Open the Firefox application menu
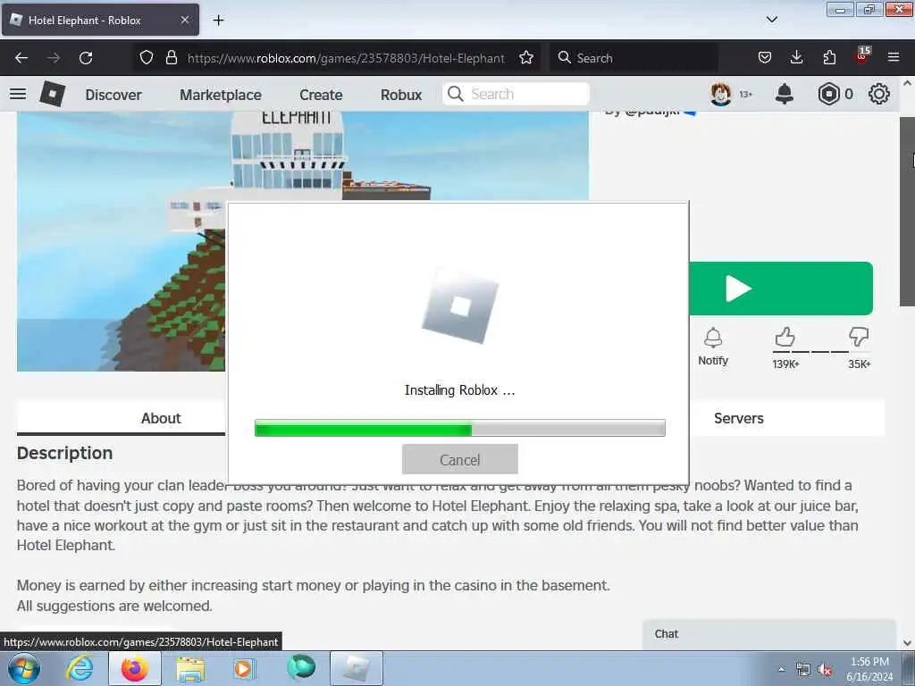Image resolution: width=915 pixels, height=686 pixels. click(894, 57)
